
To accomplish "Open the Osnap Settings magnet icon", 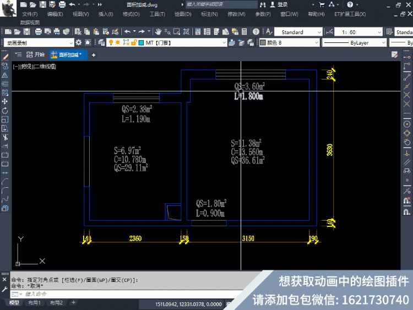I will click(407, 212).
